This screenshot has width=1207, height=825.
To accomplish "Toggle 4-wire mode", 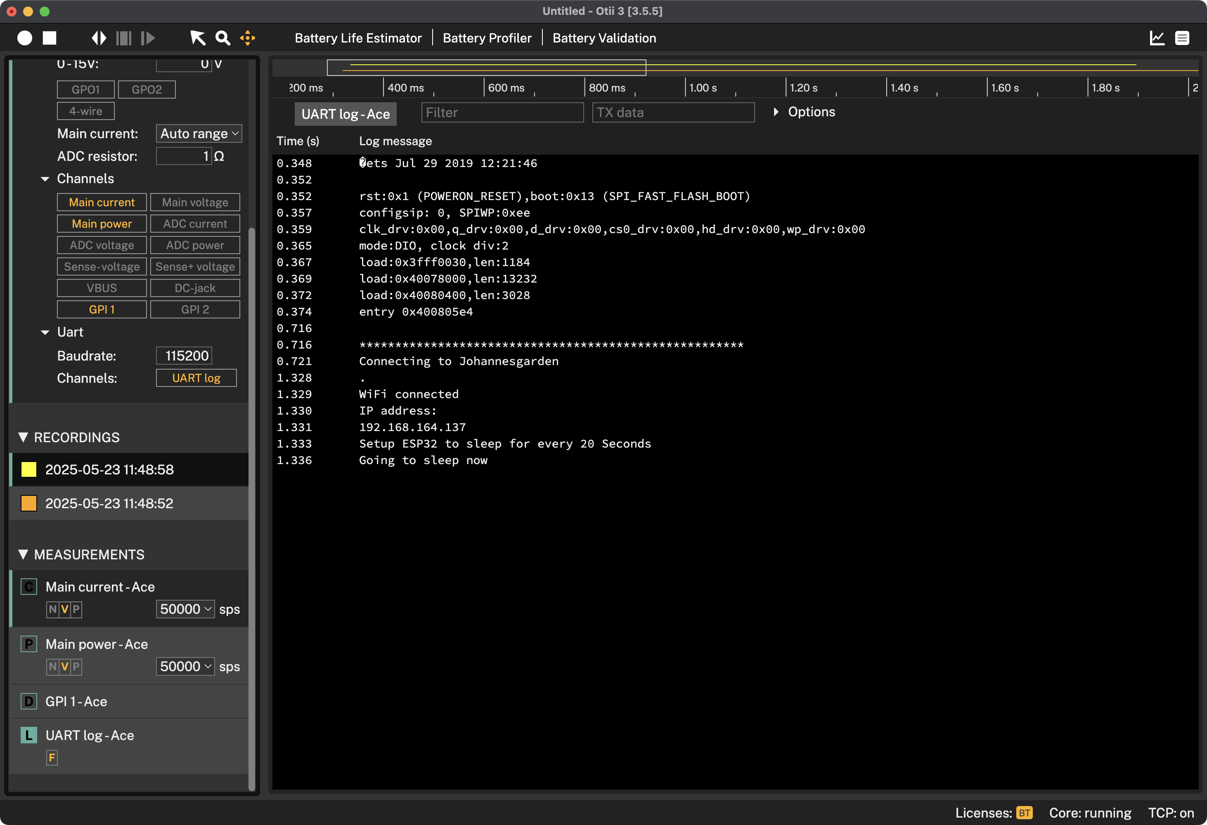I will click(x=86, y=111).
